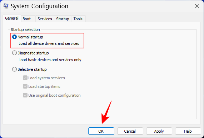The width and height of the screenshot is (204, 138).
Task: Apply the changes with the Apply button
Action: point(159,131)
